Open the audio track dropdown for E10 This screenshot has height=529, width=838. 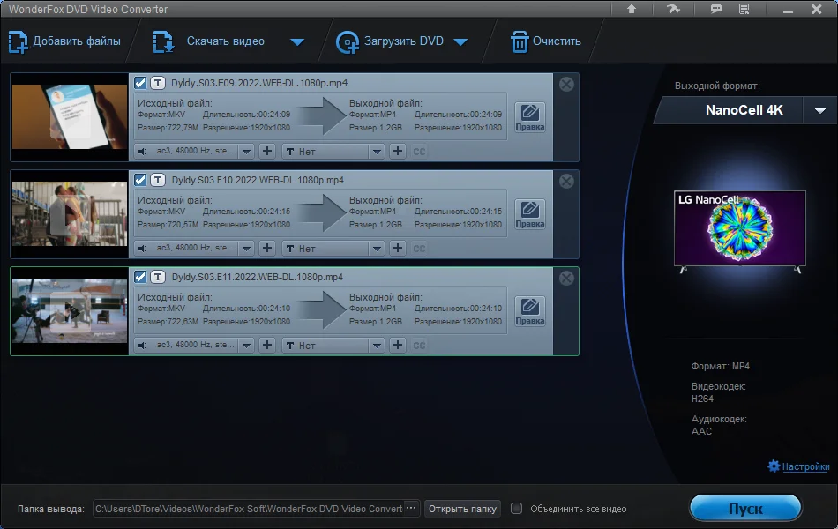[x=246, y=249]
